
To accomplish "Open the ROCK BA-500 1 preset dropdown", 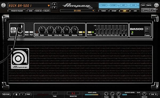I will (29, 6).
